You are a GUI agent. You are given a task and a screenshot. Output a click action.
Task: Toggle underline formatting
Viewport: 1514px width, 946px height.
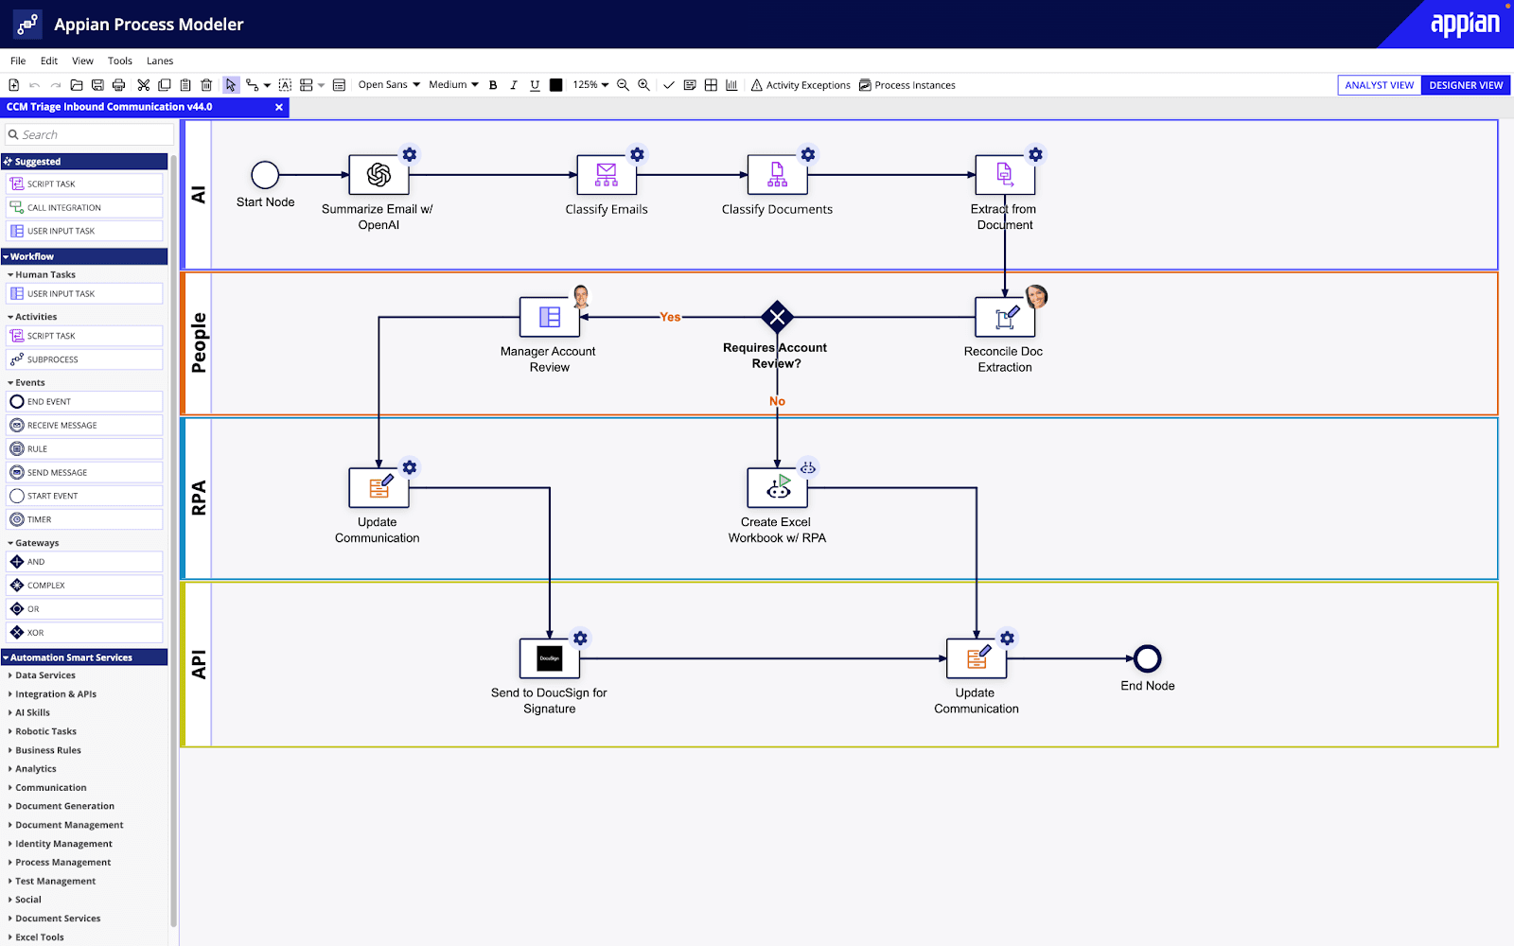[x=535, y=85]
